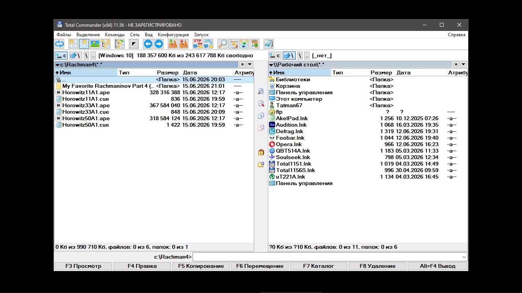Open the Выделение menu
Image resolution: width=522 pixels, height=293 pixels.
[88, 35]
